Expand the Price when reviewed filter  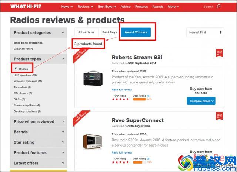tap(38, 121)
